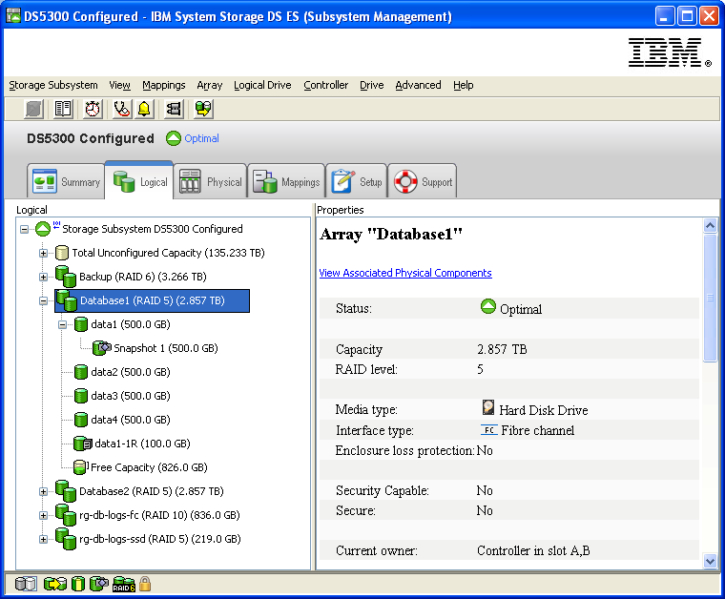This screenshot has width=725, height=599.
Task: Collapse the Storage Subsystem root node
Action: point(24,229)
